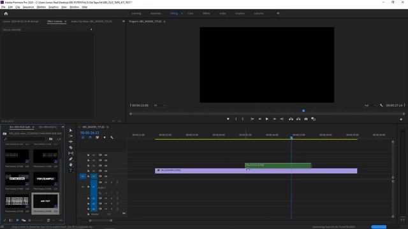The height and width of the screenshot is (229, 408).
Task: Toggle insert sequences as nests option
Action: click(x=83, y=137)
